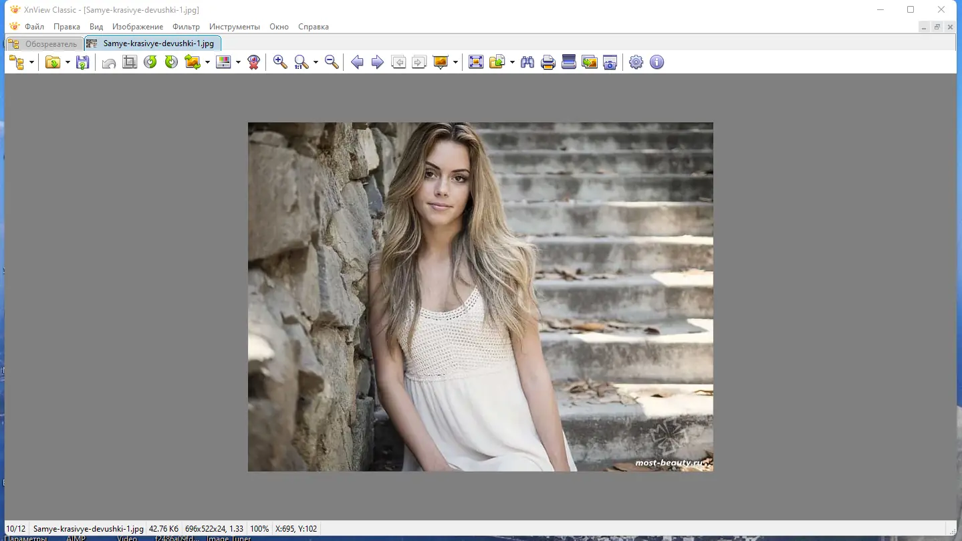Zoom out with the magnifier minus icon
The height and width of the screenshot is (541, 962).
point(332,62)
